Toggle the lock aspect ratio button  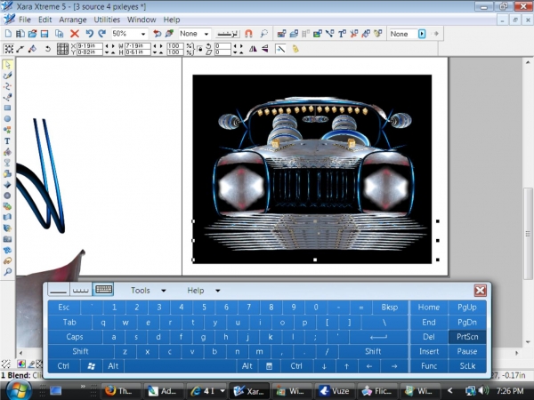point(200,49)
